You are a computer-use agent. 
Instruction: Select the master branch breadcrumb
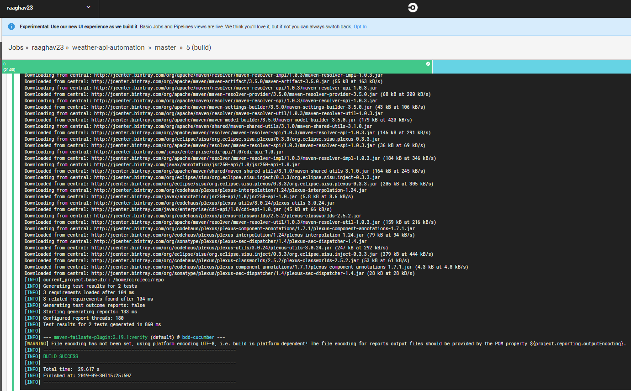point(165,47)
